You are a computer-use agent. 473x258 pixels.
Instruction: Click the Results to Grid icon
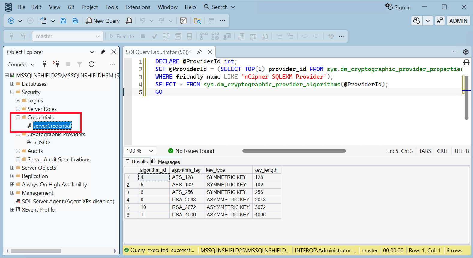[x=253, y=36]
